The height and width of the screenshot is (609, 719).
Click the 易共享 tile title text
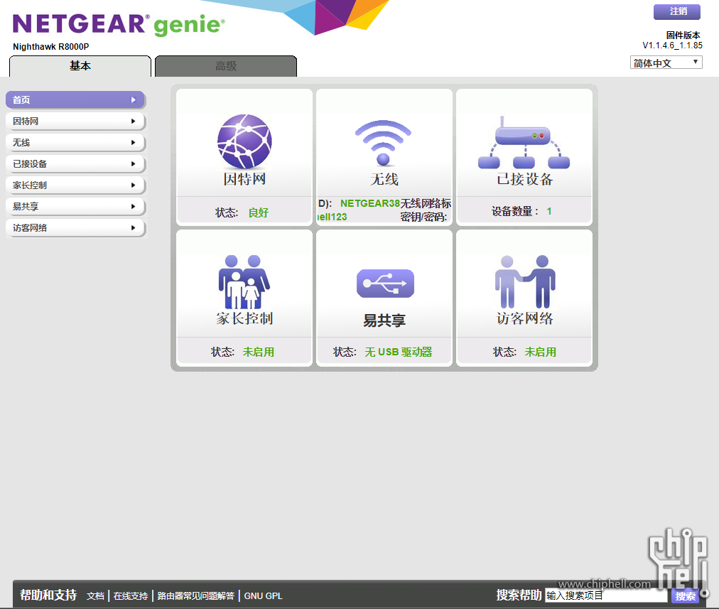(x=384, y=320)
